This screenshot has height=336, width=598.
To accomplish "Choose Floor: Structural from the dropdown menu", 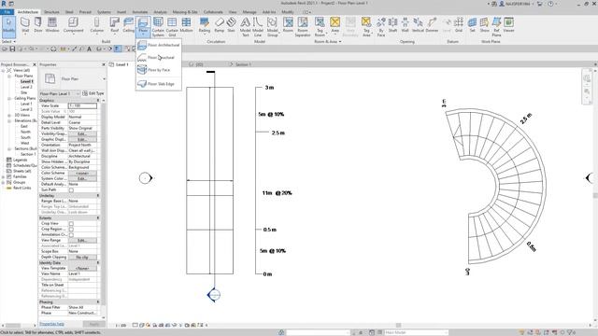I will pyautogui.click(x=159, y=58).
